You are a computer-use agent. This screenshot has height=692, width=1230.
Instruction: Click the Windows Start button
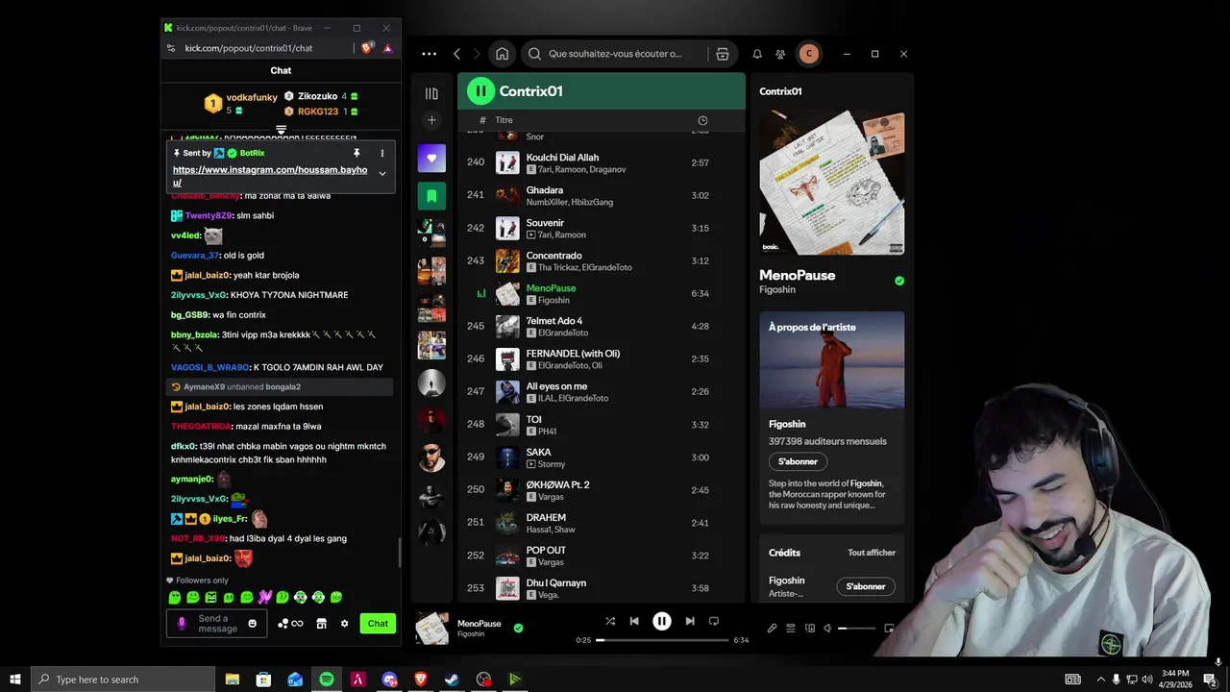pyautogui.click(x=15, y=680)
